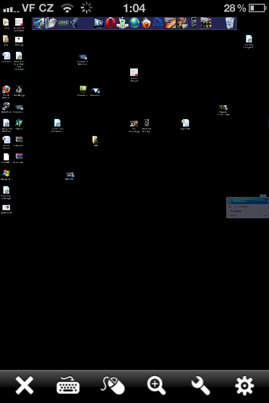269x403 pixels.
Task: Select the Windows flag desktop icon
Action: [x=6, y=173]
